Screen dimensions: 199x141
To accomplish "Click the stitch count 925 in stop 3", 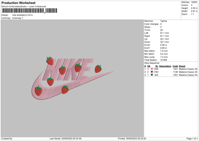I will pos(156,75).
